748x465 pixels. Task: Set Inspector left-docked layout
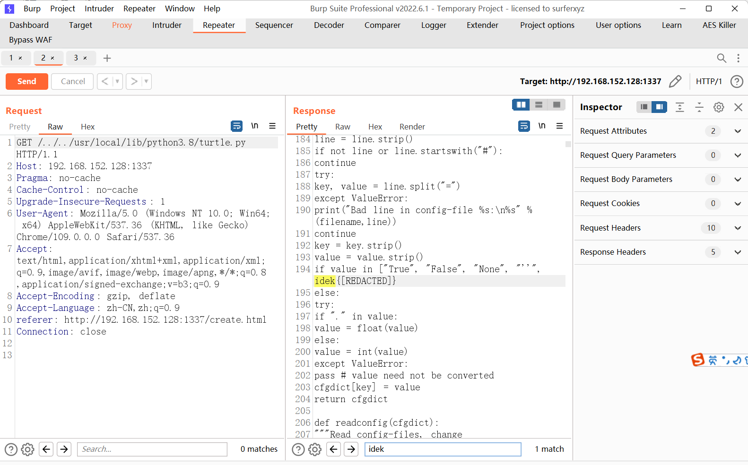coord(644,107)
